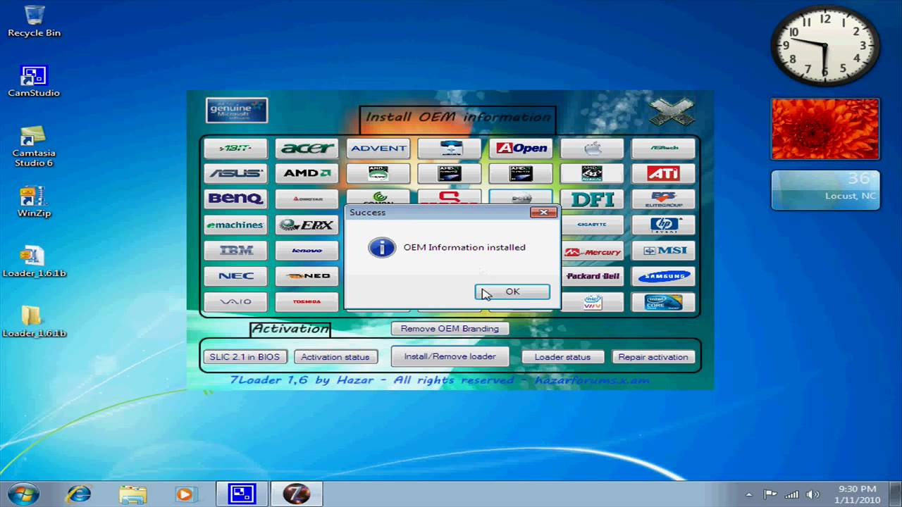This screenshot has width=902, height=507.
Task: Select the BenQ OEM logo
Action: (x=235, y=199)
